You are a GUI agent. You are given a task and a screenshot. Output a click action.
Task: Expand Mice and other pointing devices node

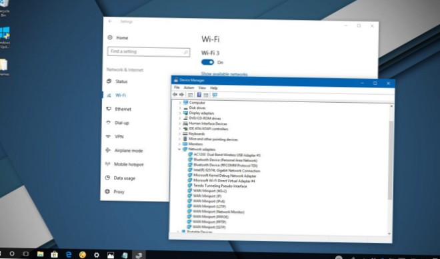(179, 139)
